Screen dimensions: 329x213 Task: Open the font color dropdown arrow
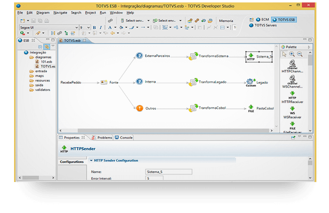(115, 28)
